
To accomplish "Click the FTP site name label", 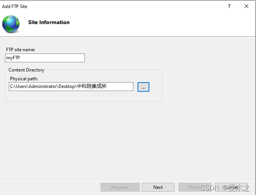I will [x=21, y=50].
